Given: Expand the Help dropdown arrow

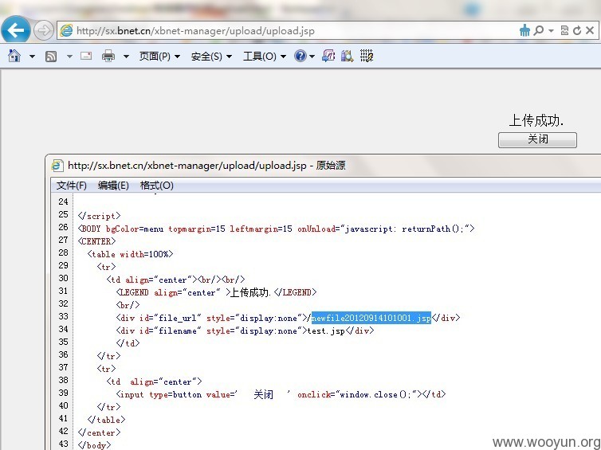Looking at the screenshot, I should click(312, 57).
